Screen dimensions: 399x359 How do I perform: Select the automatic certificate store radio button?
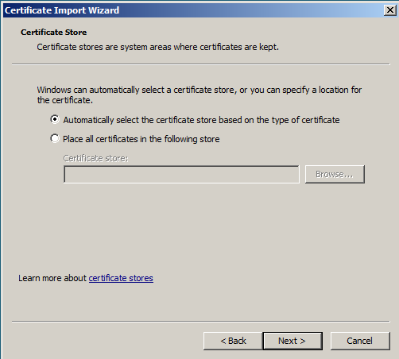[x=55, y=119]
